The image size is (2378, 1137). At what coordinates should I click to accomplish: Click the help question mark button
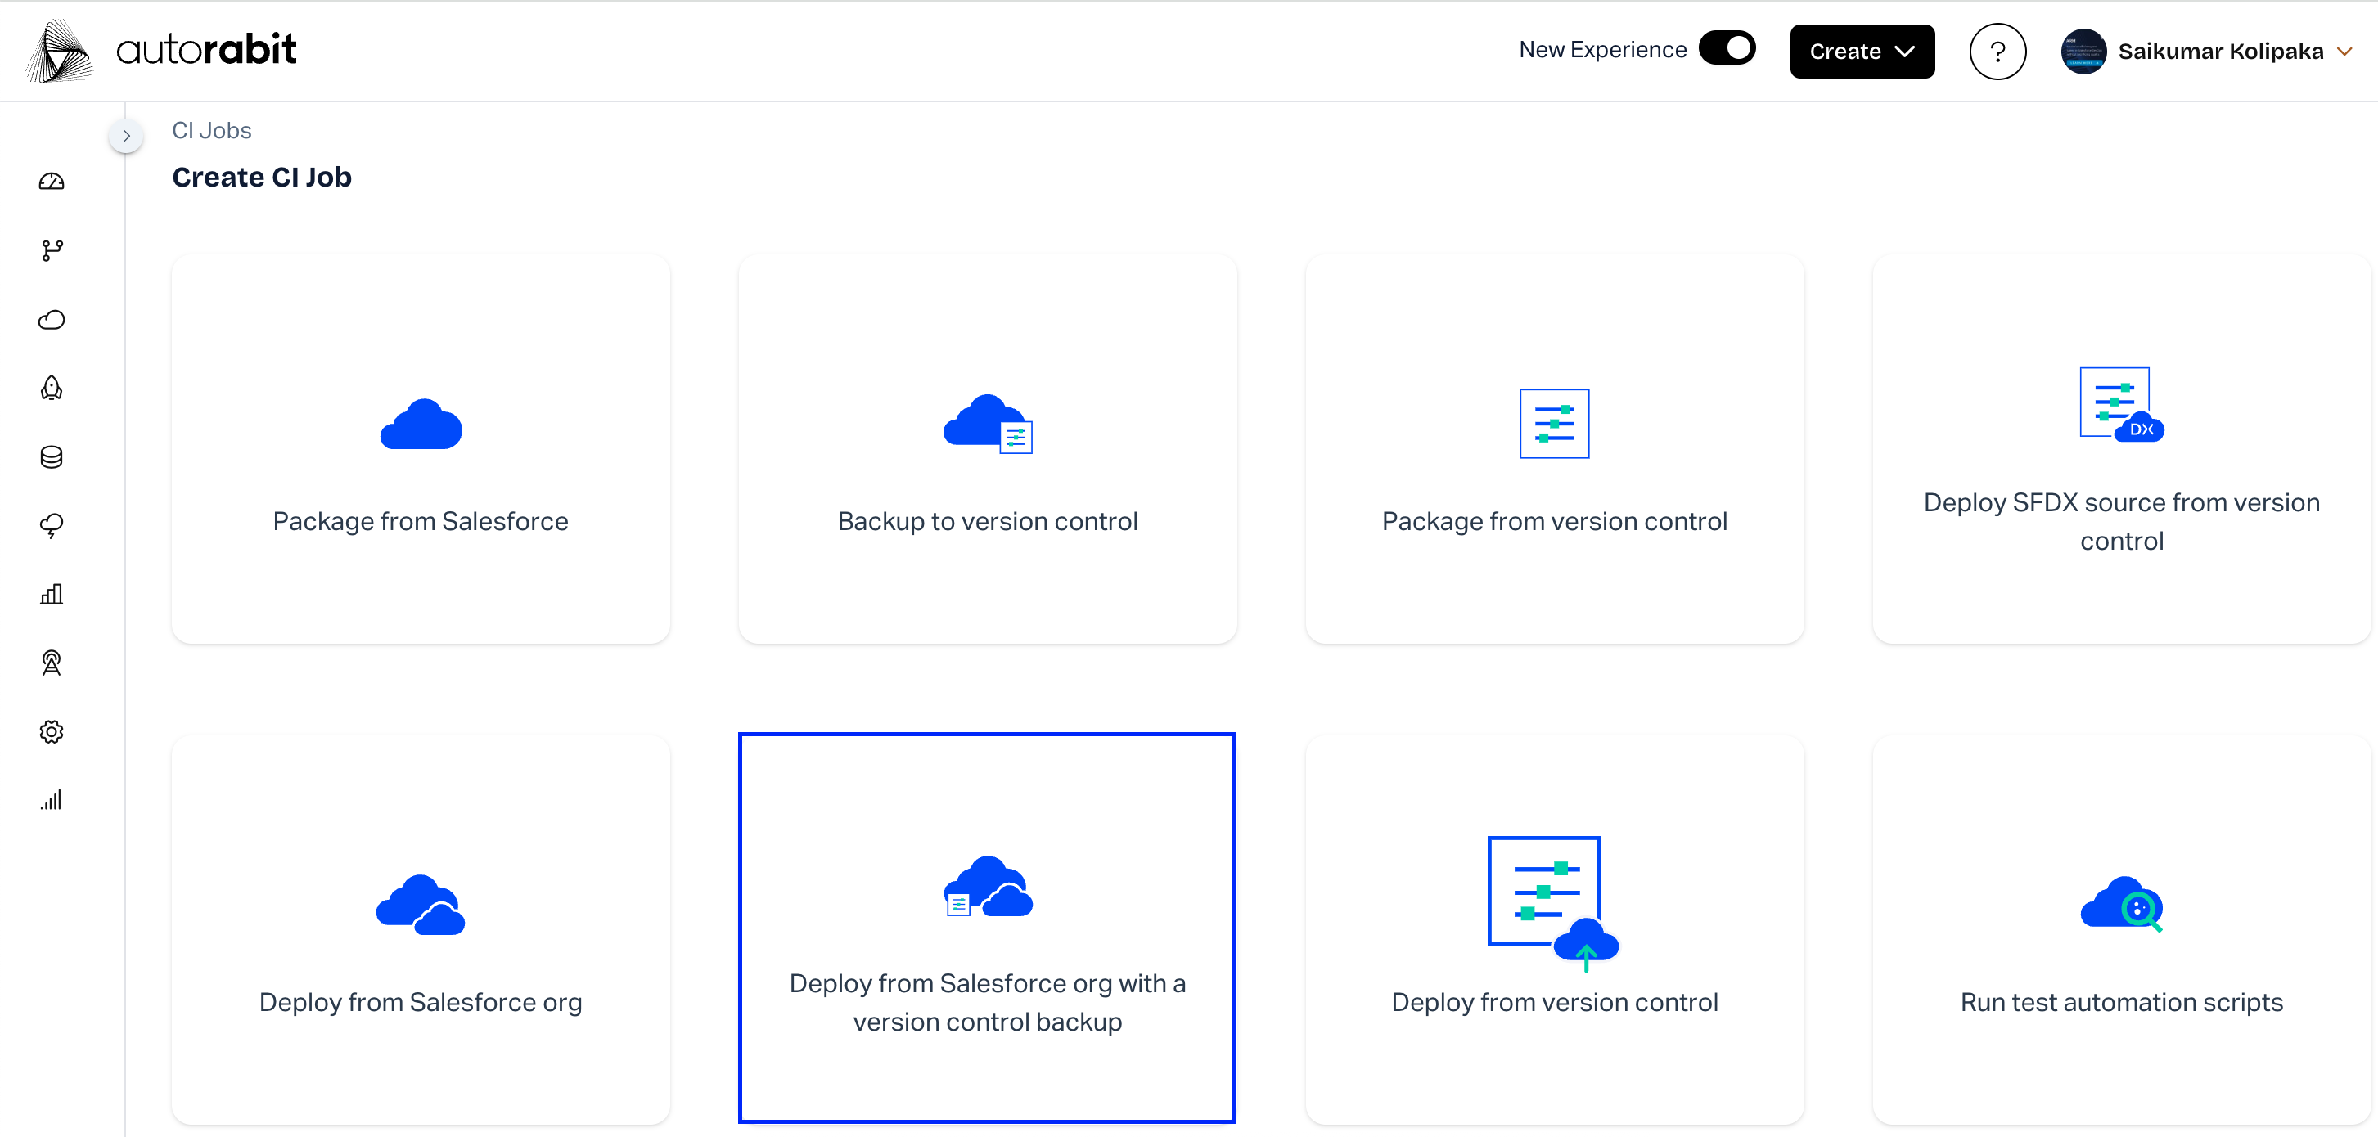[x=1997, y=52]
